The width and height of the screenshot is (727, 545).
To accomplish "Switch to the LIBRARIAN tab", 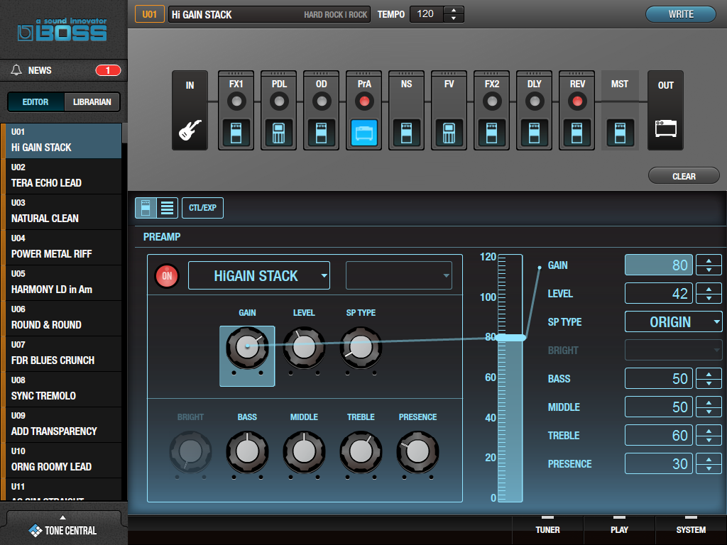I will (x=92, y=102).
